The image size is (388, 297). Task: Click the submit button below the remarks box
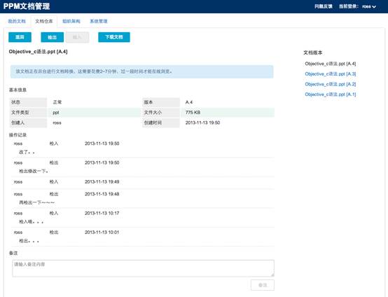click(x=263, y=285)
